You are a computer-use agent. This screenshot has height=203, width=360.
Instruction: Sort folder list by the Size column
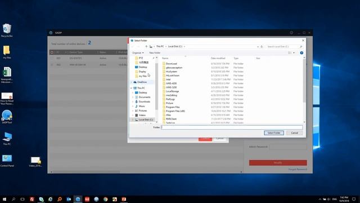[258, 58]
